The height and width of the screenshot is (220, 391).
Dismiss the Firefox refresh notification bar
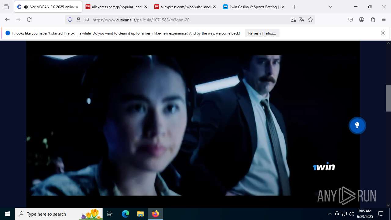pyautogui.click(x=383, y=33)
